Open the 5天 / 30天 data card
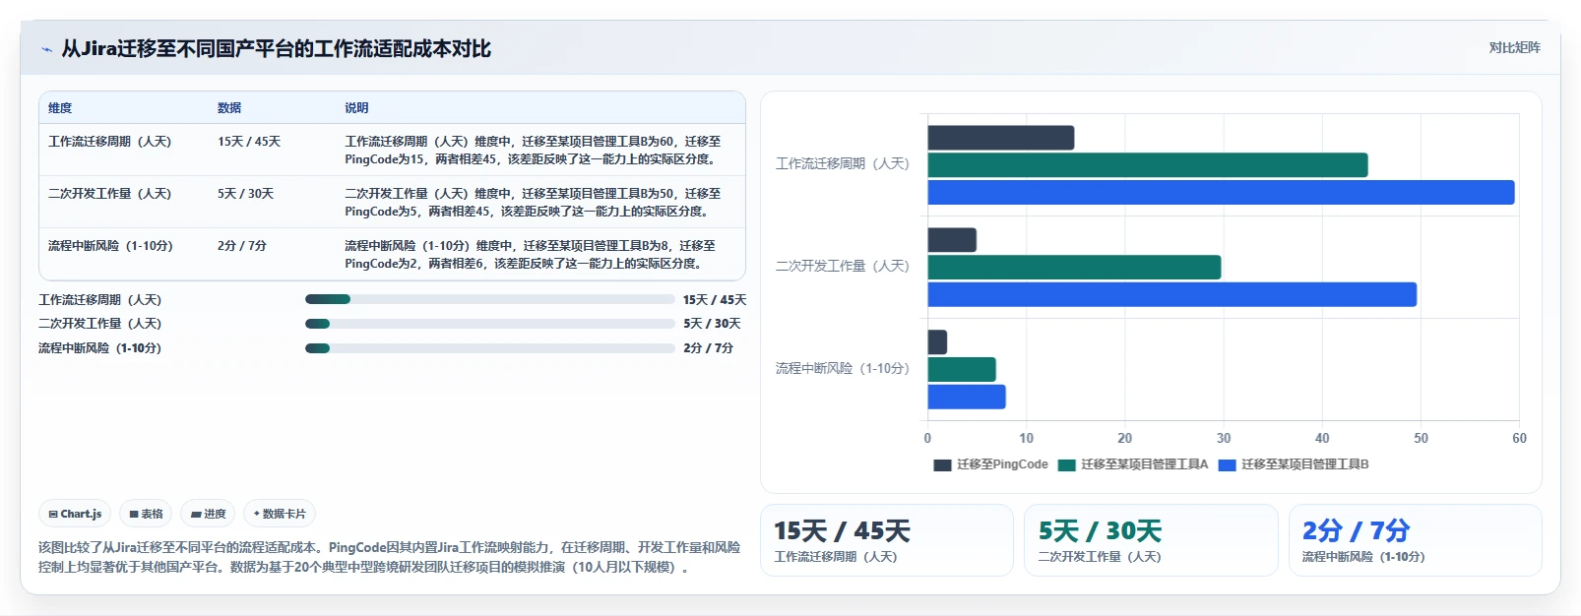1581x616 pixels. (1151, 540)
